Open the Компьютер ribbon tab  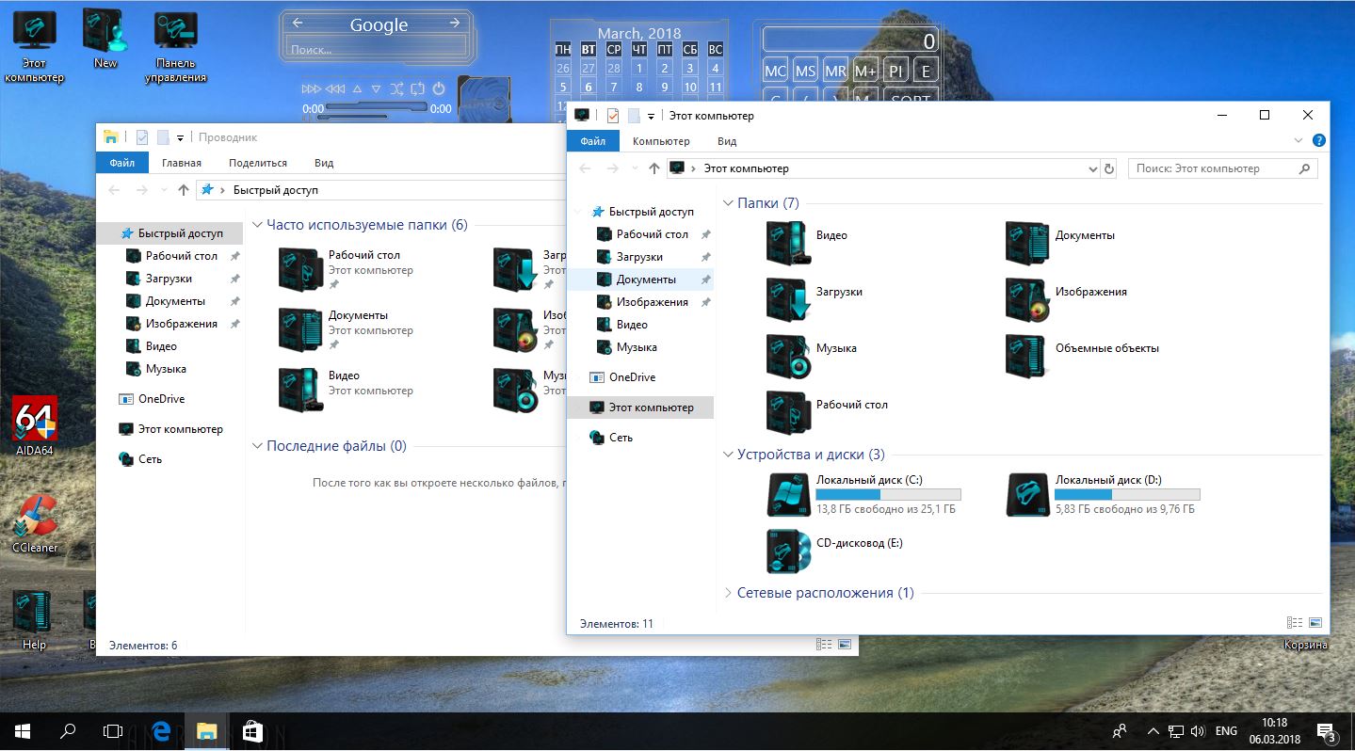click(x=661, y=141)
